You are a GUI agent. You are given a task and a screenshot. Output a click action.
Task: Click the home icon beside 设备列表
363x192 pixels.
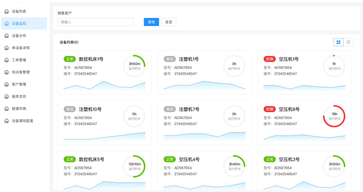click(x=6, y=11)
